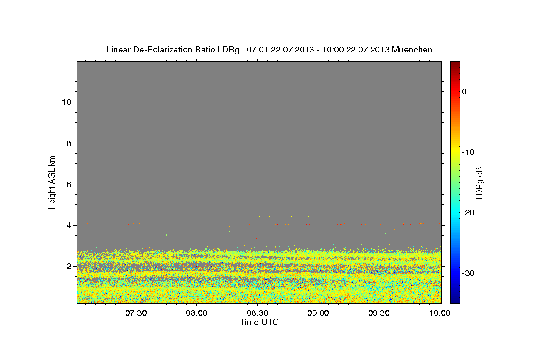Screen dimensions: 546x364
Task: Click the height tick label 10
Action: 67,102
